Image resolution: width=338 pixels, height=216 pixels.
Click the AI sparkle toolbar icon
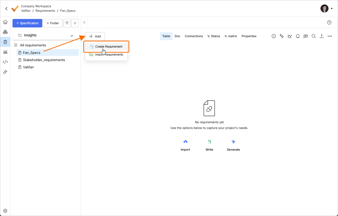(x=282, y=36)
